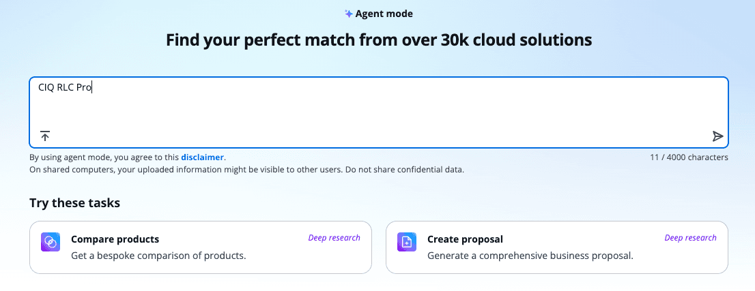Select the Compare products task title

[x=115, y=239]
